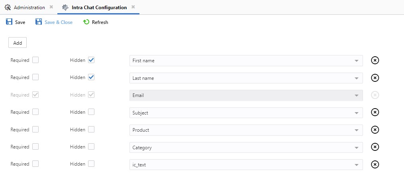404x174 pixels.
Task: Open the disabled Email dropdown
Action: pos(246,95)
